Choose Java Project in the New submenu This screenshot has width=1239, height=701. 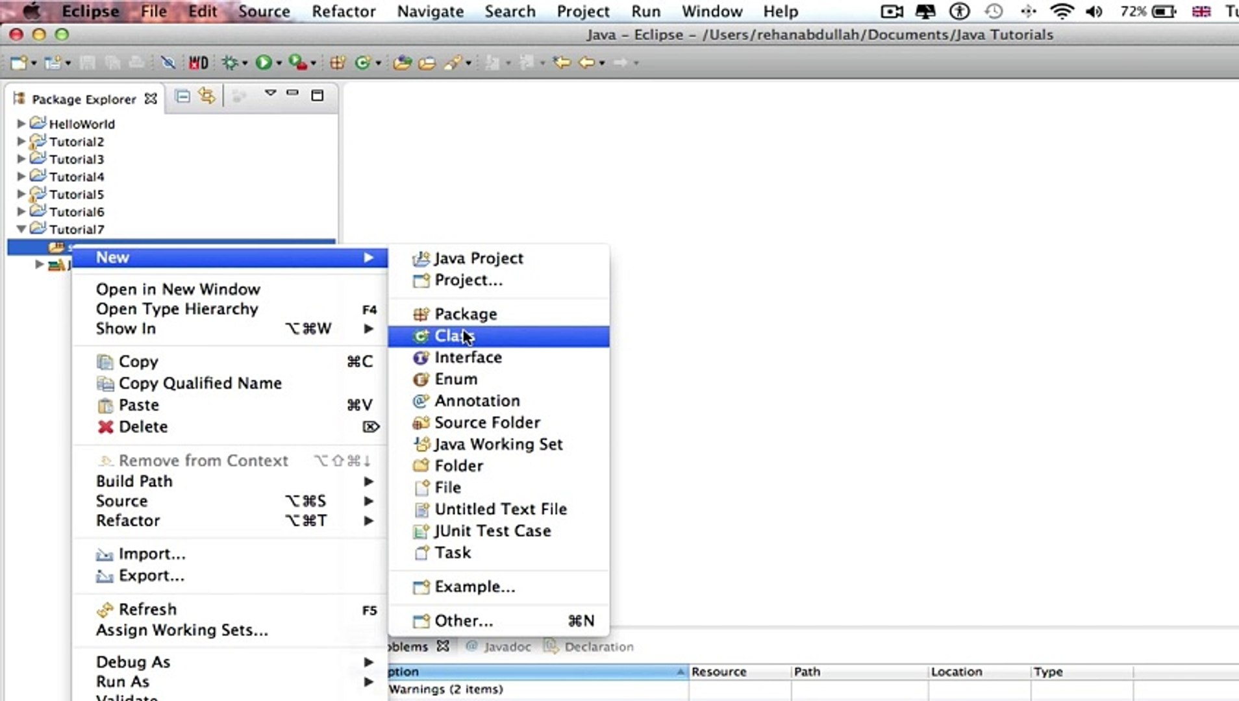tap(498, 258)
